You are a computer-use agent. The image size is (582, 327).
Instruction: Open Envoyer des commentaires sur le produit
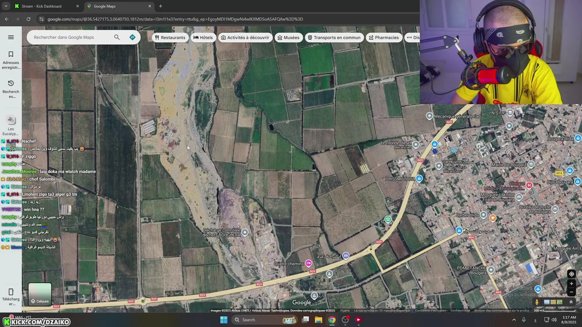pos(502,311)
